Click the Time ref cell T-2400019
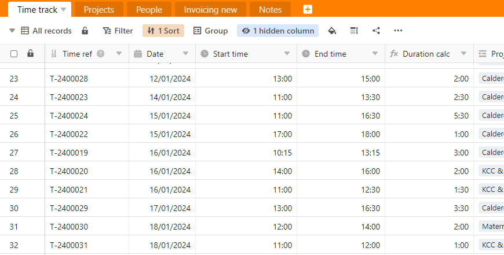The image size is (504, 255). [87, 153]
